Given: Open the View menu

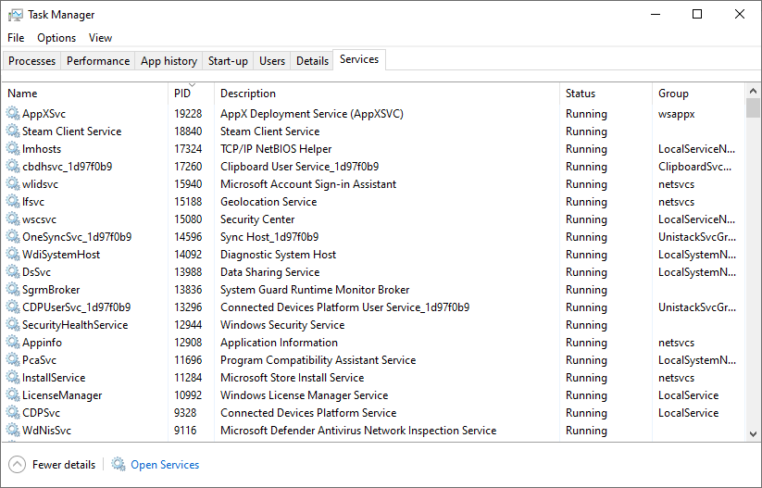Looking at the screenshot, I should pos(100,38).
